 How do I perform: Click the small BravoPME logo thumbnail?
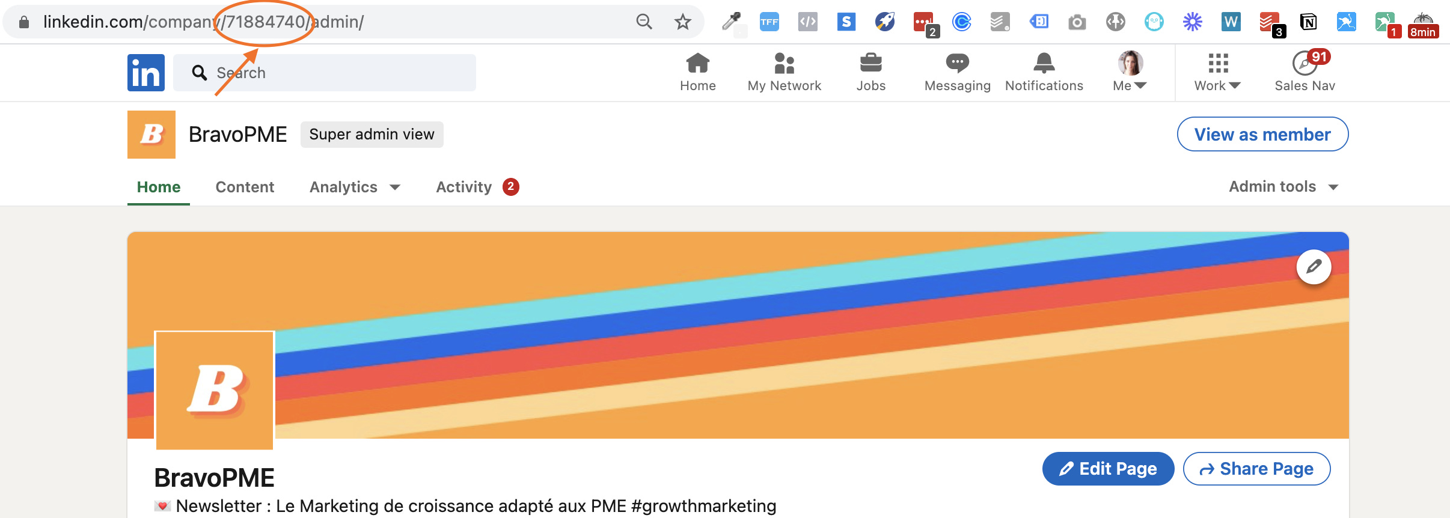click(151, 135)
